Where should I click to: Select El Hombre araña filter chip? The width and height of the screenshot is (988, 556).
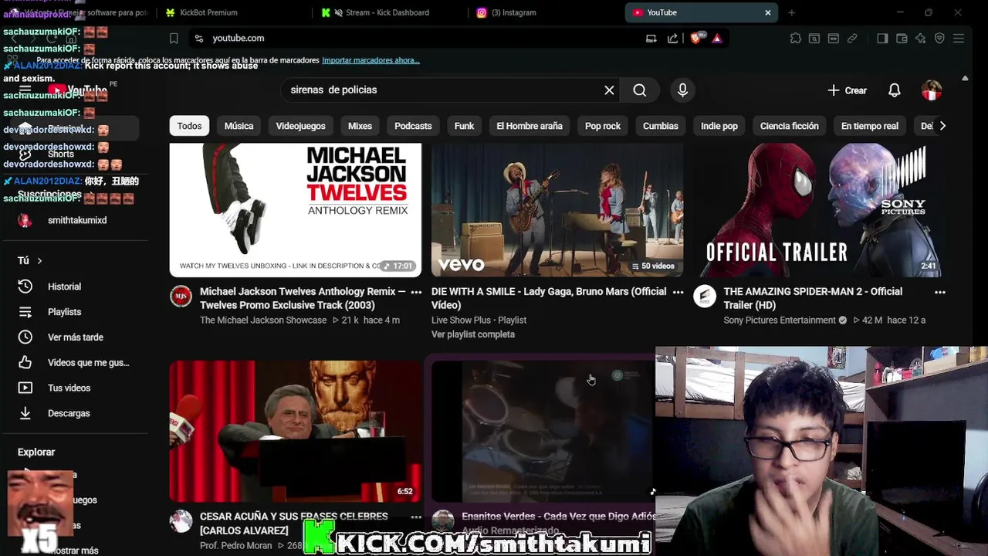(x=530, y=126)
